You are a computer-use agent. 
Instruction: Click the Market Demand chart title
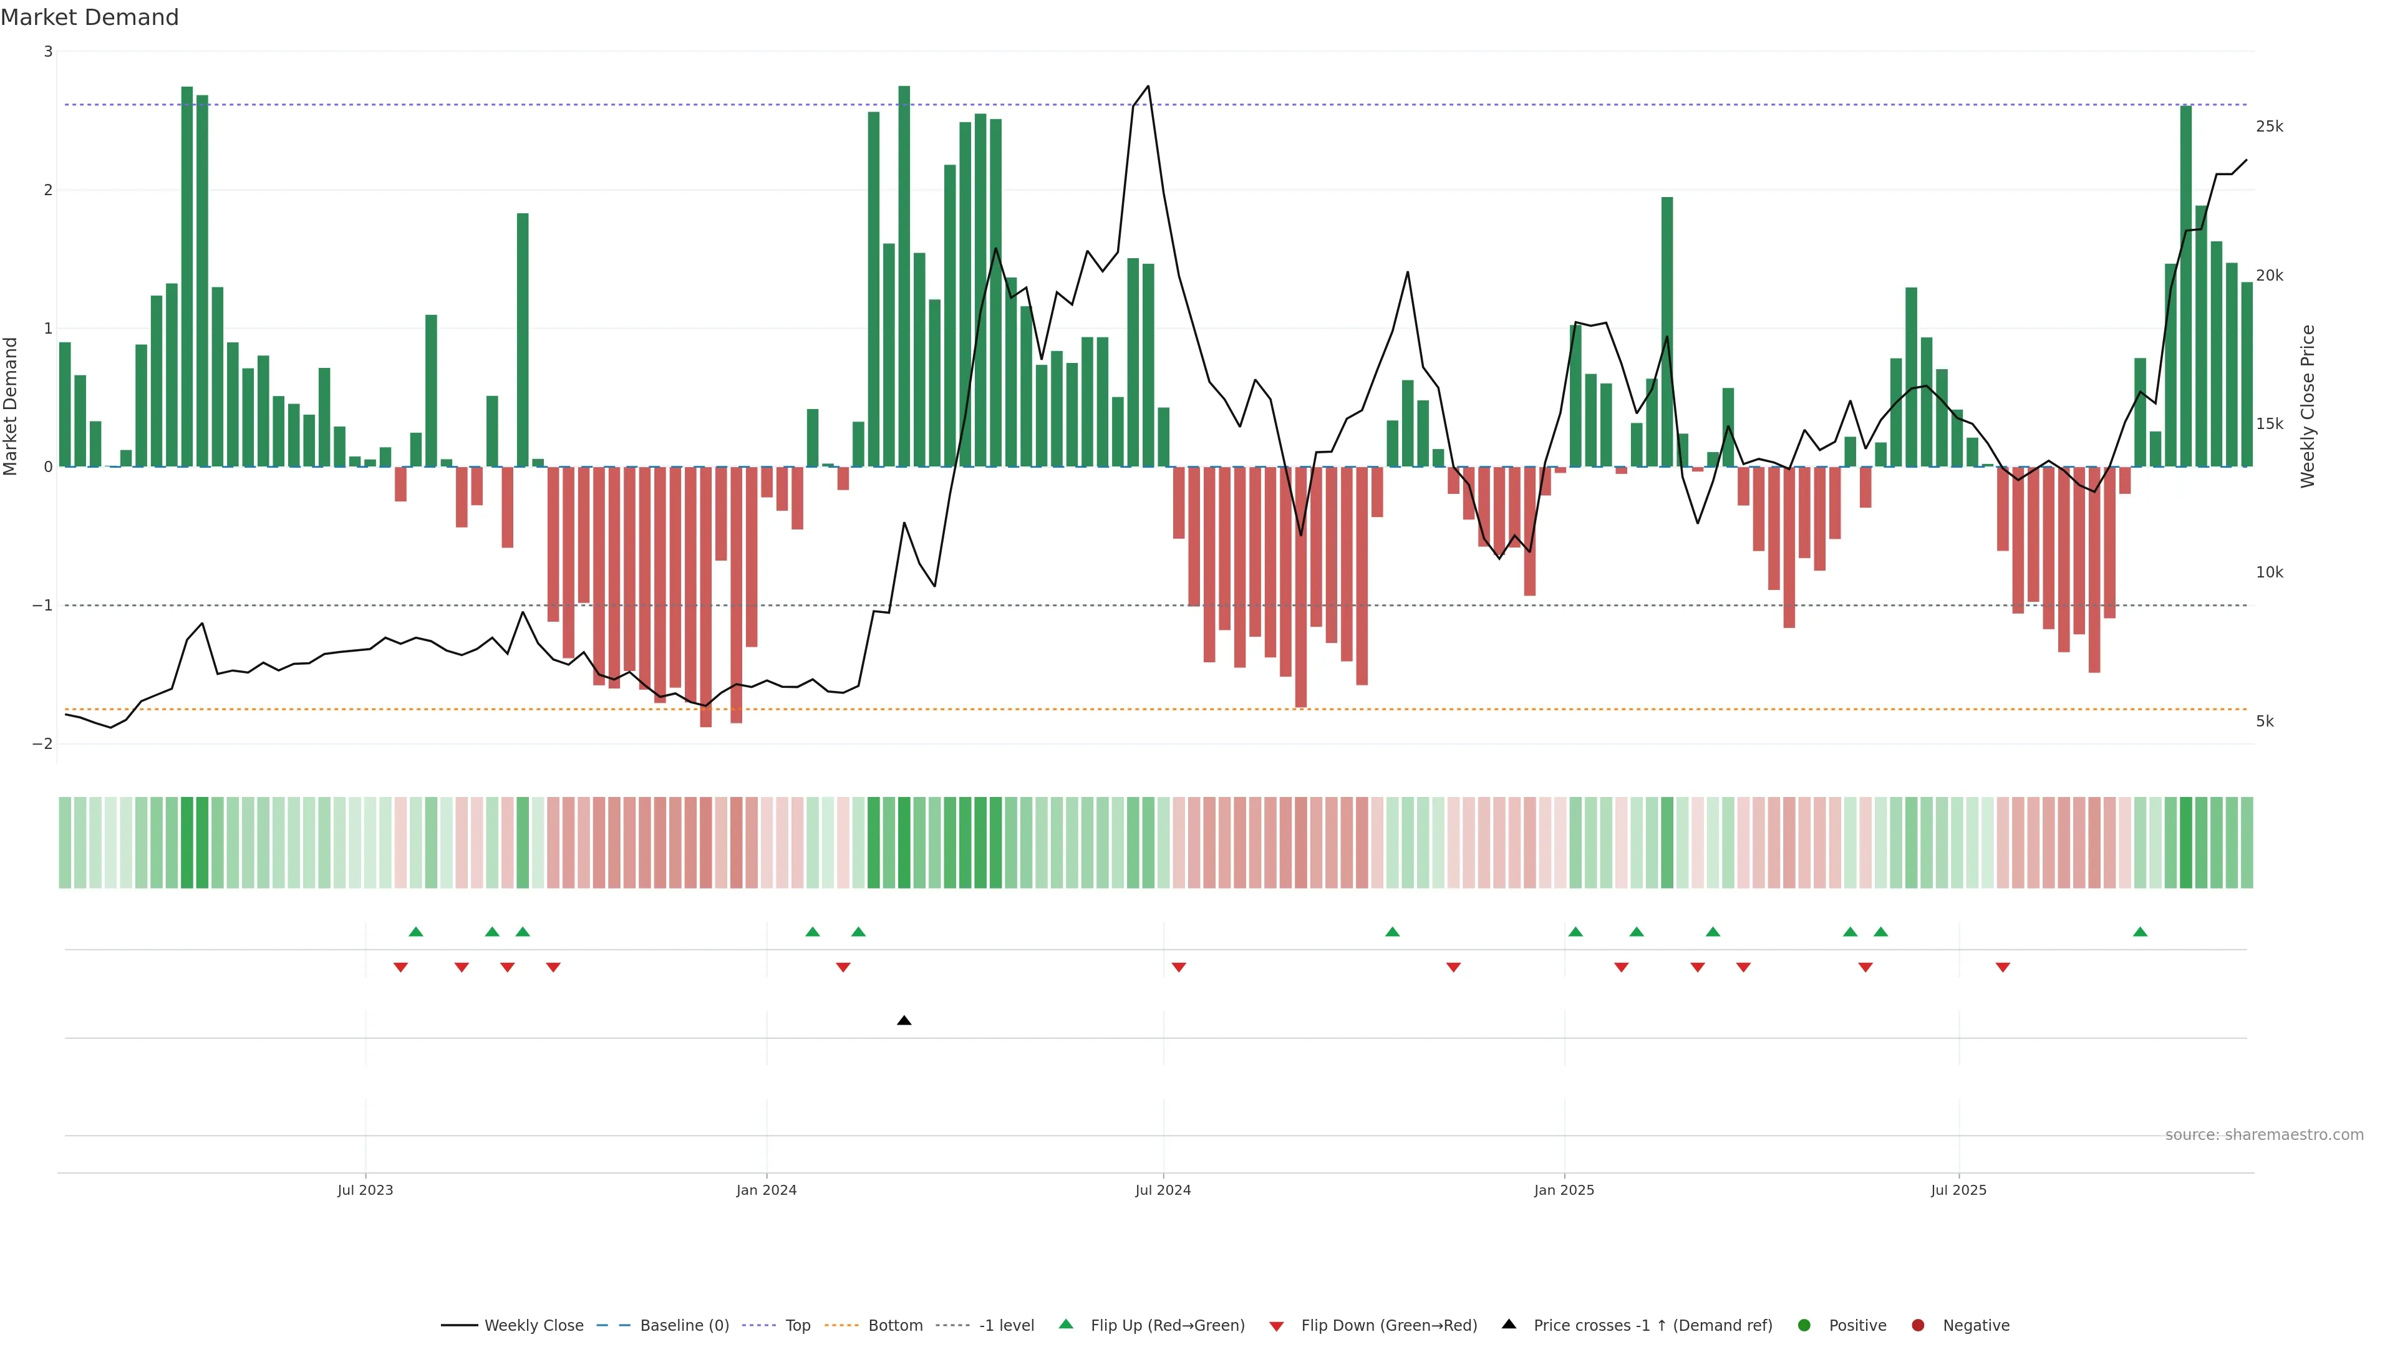pyautogui.click(x=89, y=17)
